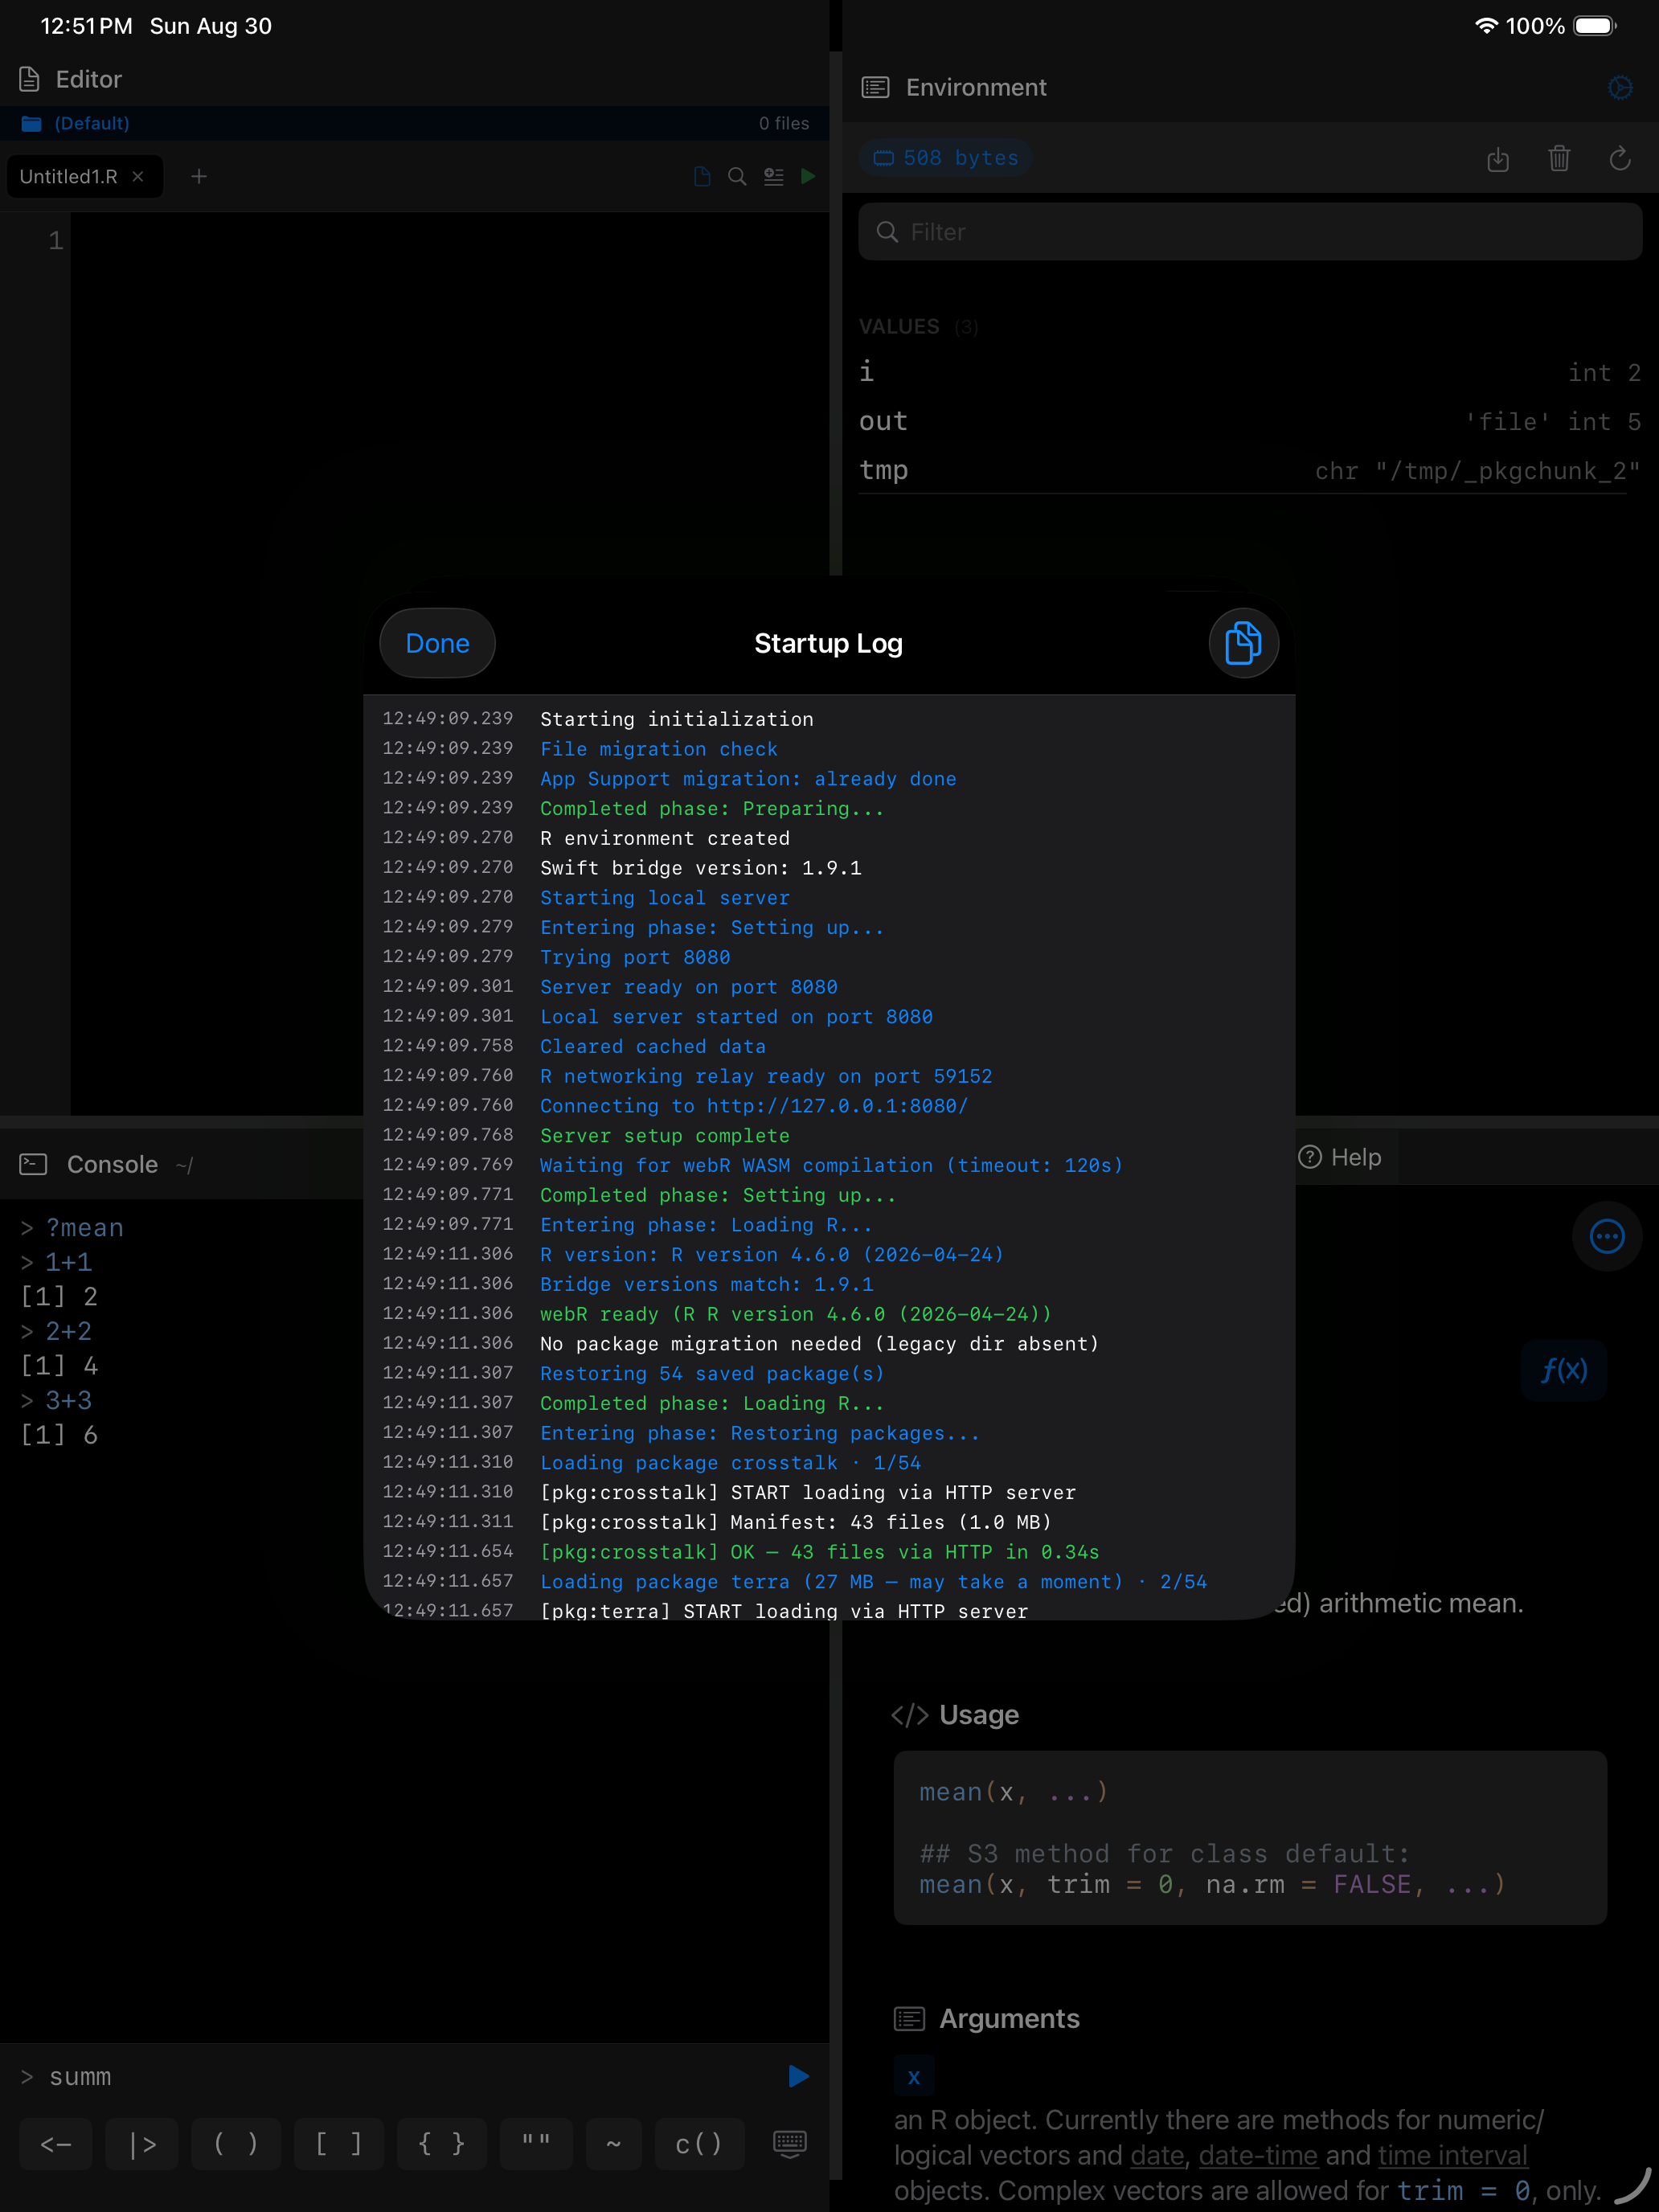The height and width of the screenshot is (2212, 1659).
Task: Click console history entry ?mean
Action: click(84, 1227)
